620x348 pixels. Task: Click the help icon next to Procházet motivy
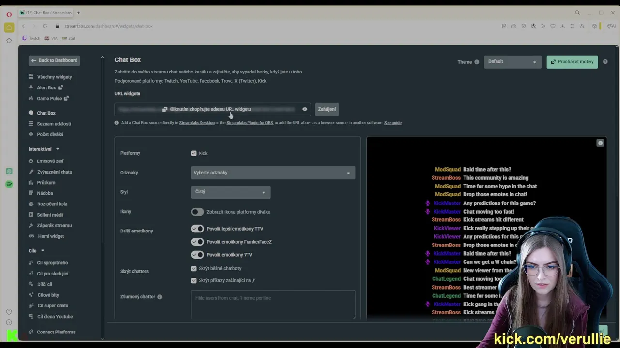(x=605, y=62)
